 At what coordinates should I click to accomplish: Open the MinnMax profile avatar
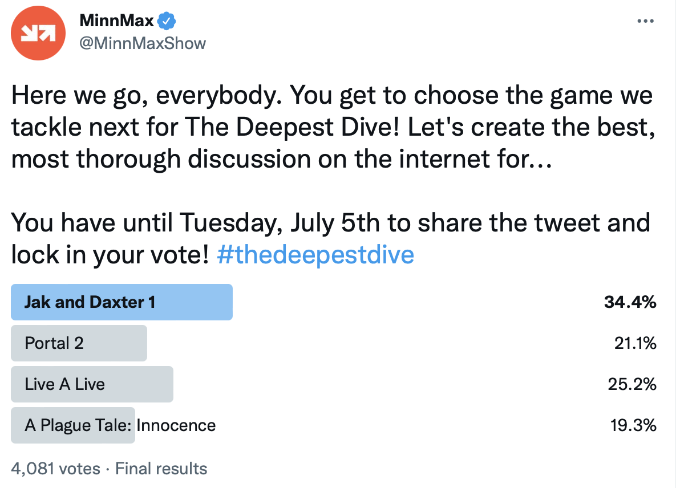(38, 33)
